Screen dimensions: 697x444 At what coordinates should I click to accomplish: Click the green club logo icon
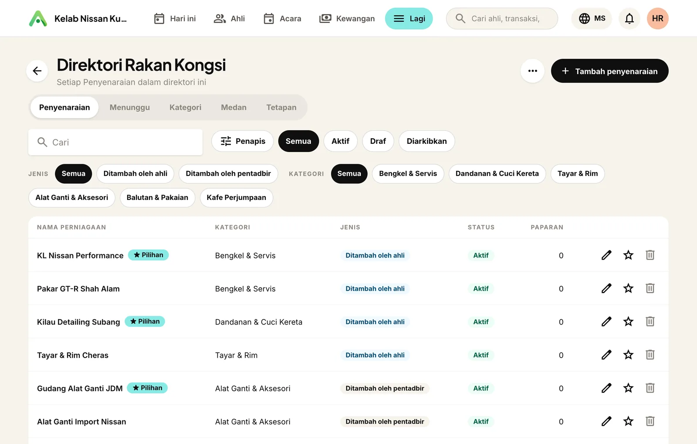38,18
